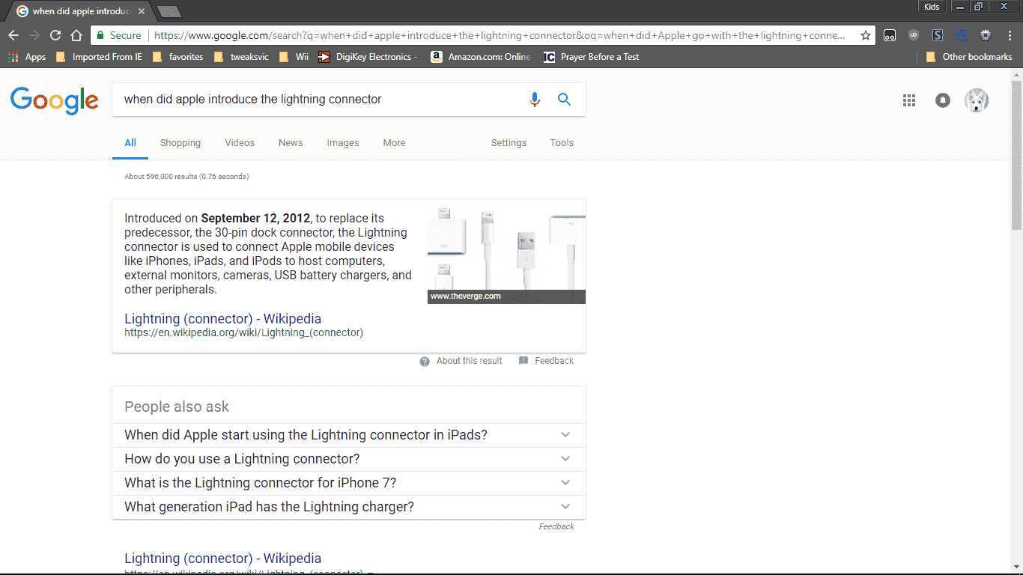Open the www.theverge.com image source
Image resolution: width=1023 pixels, height=575 pixels.
pos(465,296)
